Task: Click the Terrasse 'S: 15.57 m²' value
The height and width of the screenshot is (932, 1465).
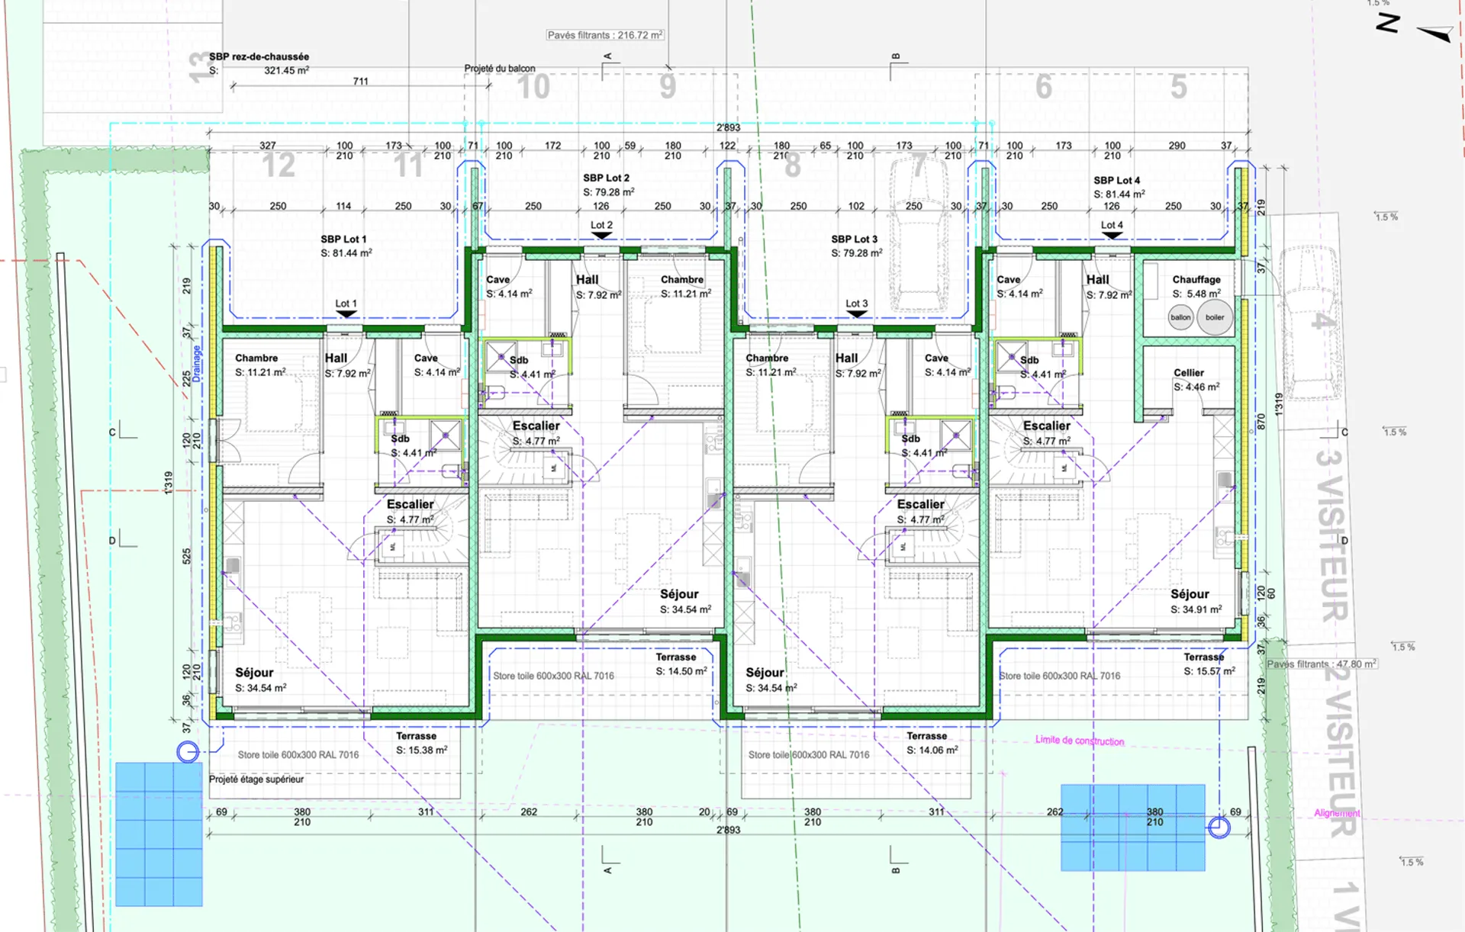Action: pos(1209,671)
